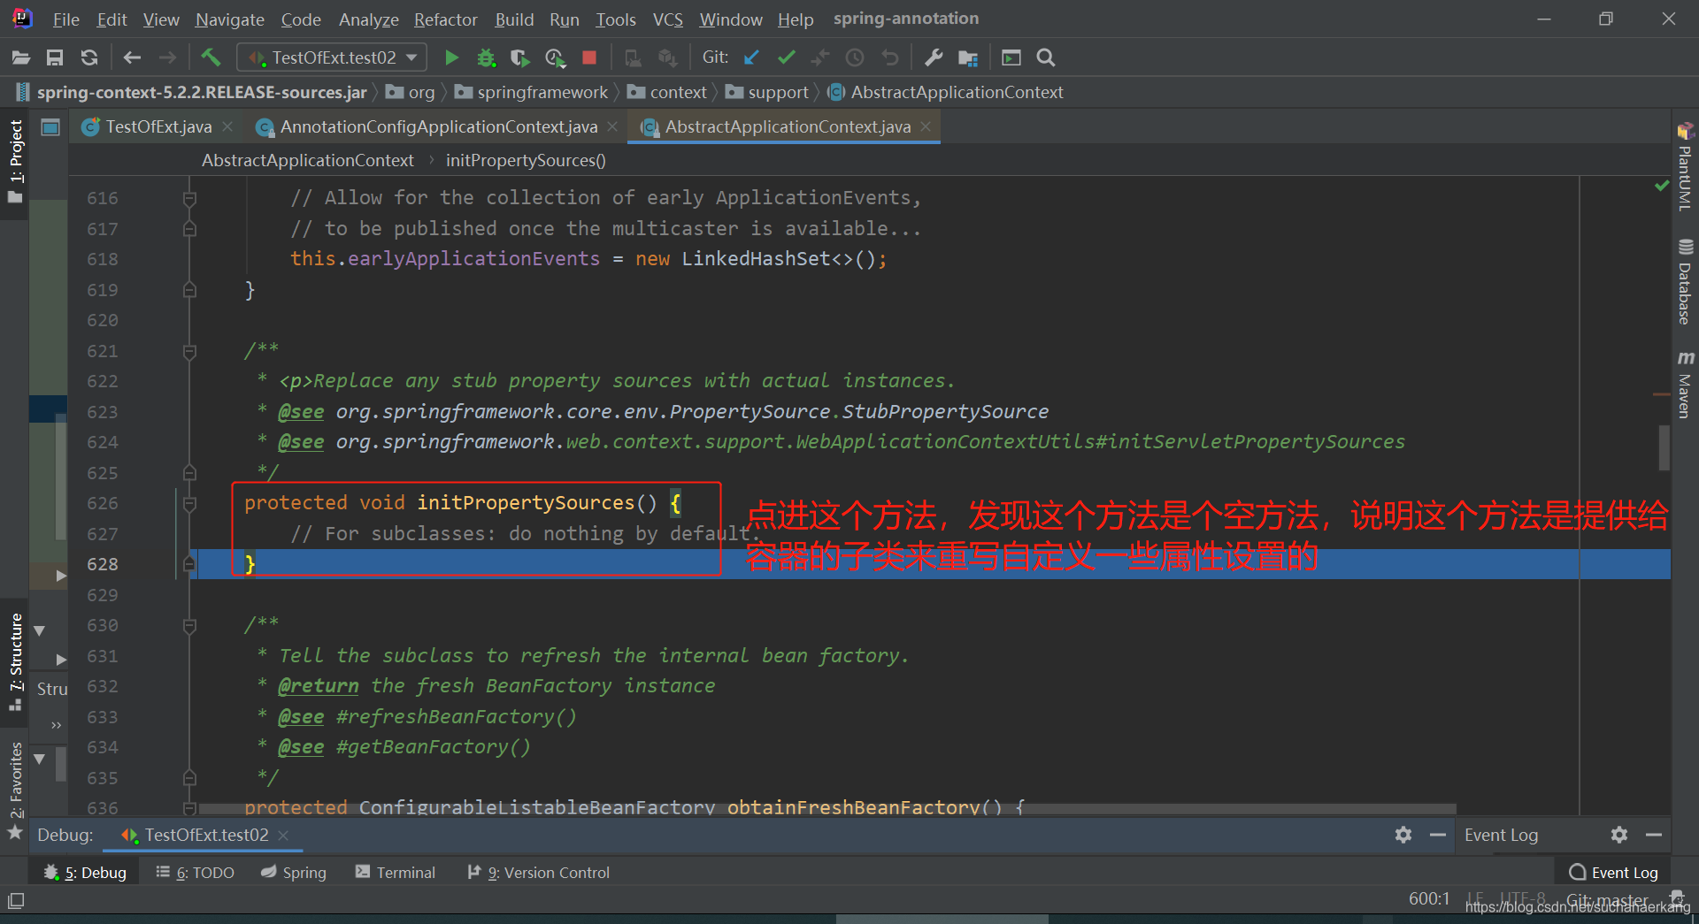Click the springframework breadcrumb folder
This screenshot has width=1699, height=924.
533,92
